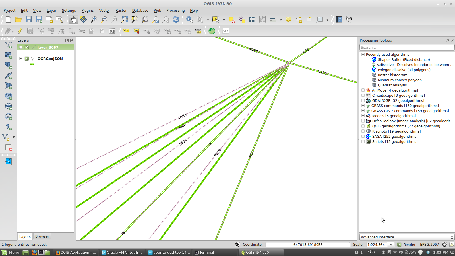Toggle visibility of OGRGeoJSON layer
This screenshot has height=256, width=455.
click(x=27, y=59)
